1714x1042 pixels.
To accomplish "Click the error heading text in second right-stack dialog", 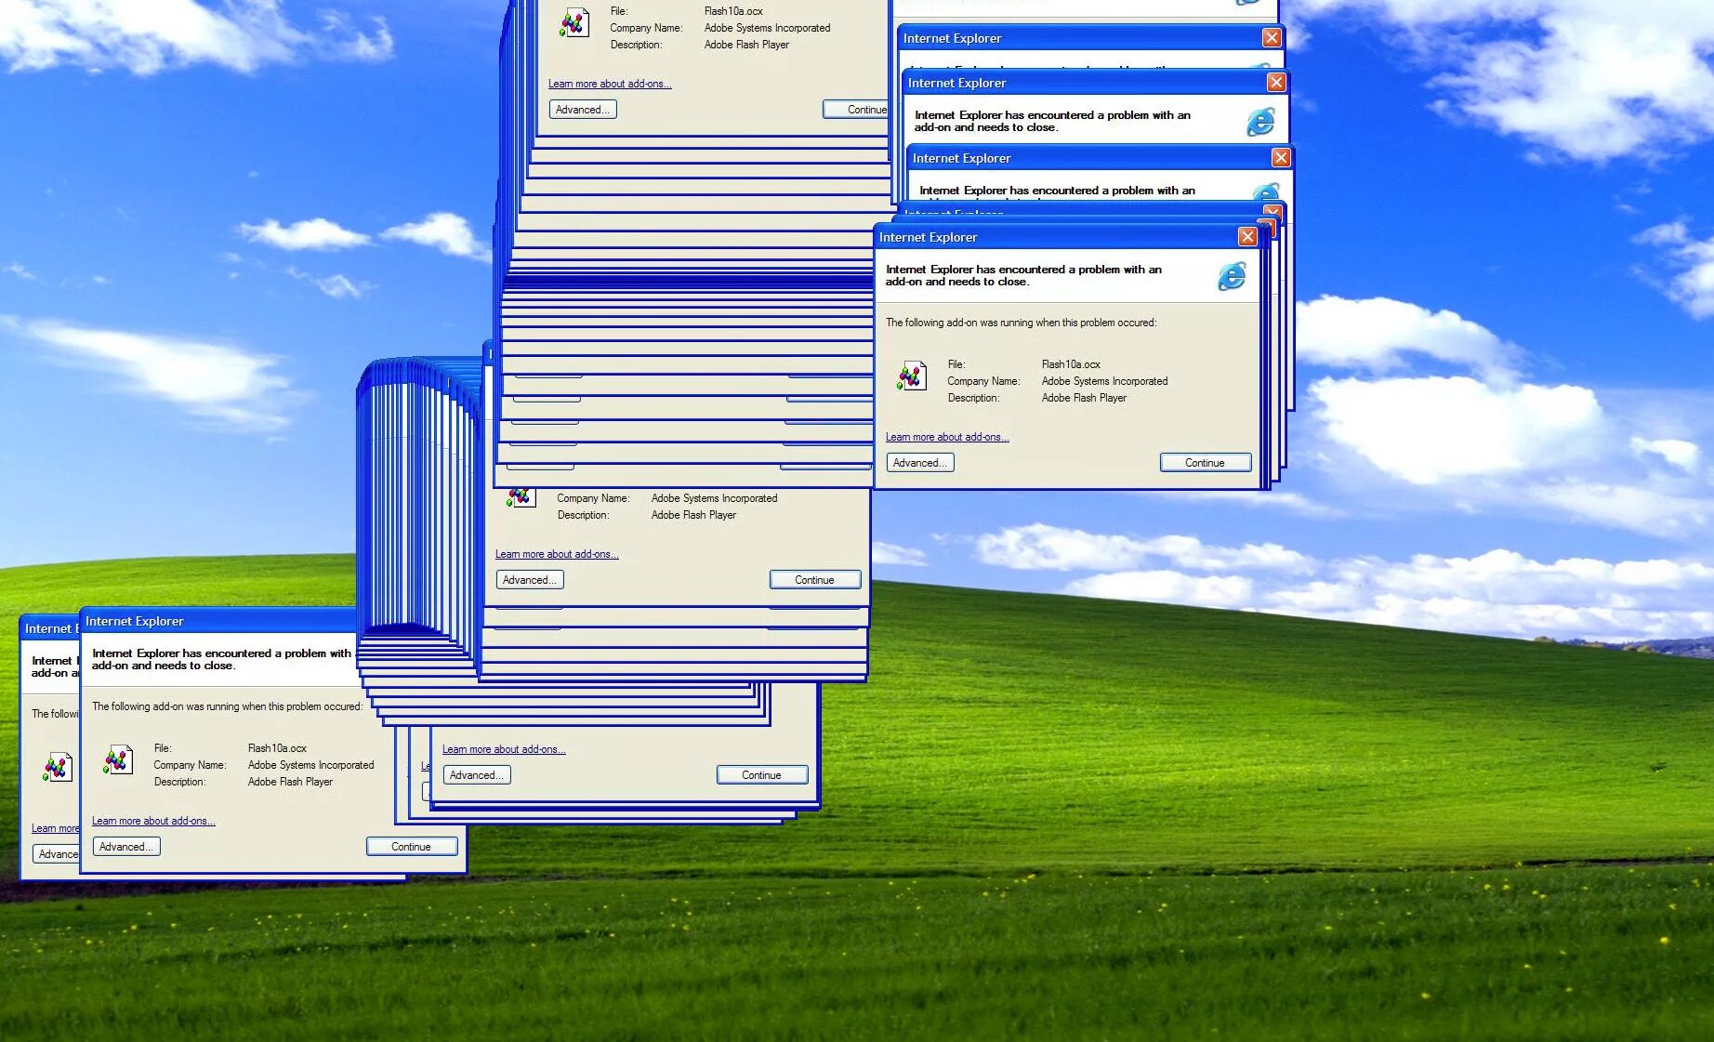I will pos(1052,121).
